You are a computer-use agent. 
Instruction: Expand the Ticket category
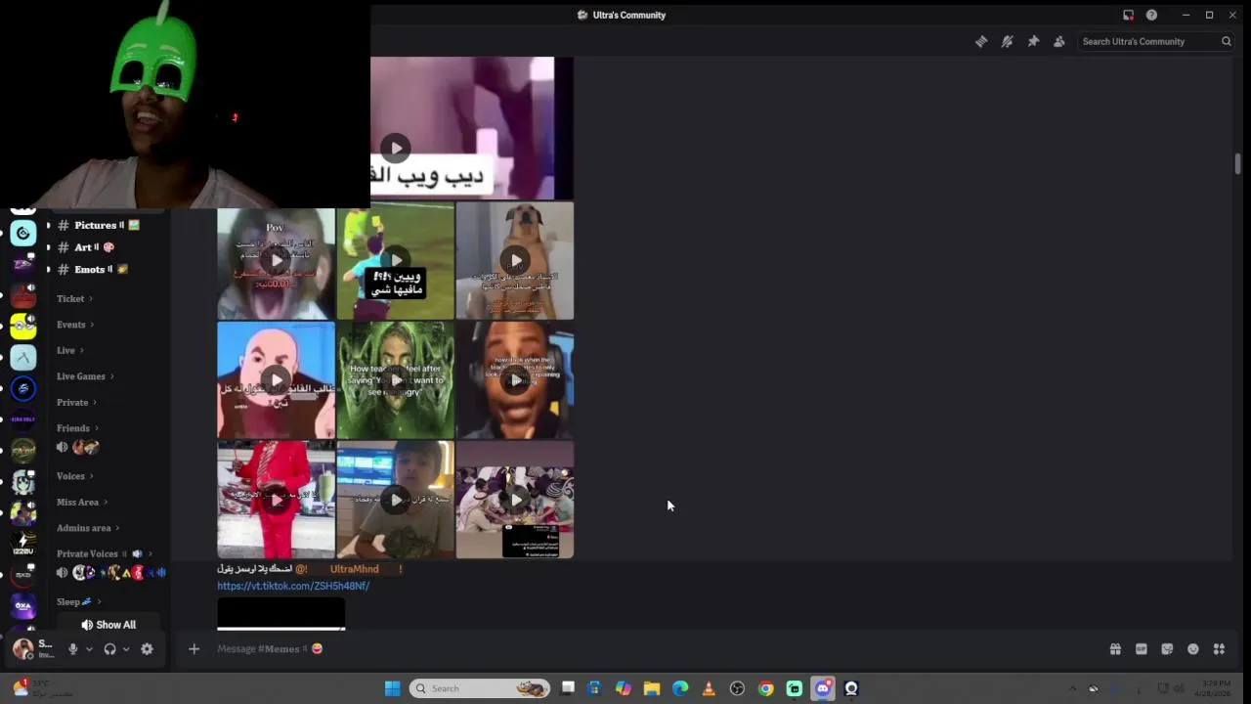74,298
